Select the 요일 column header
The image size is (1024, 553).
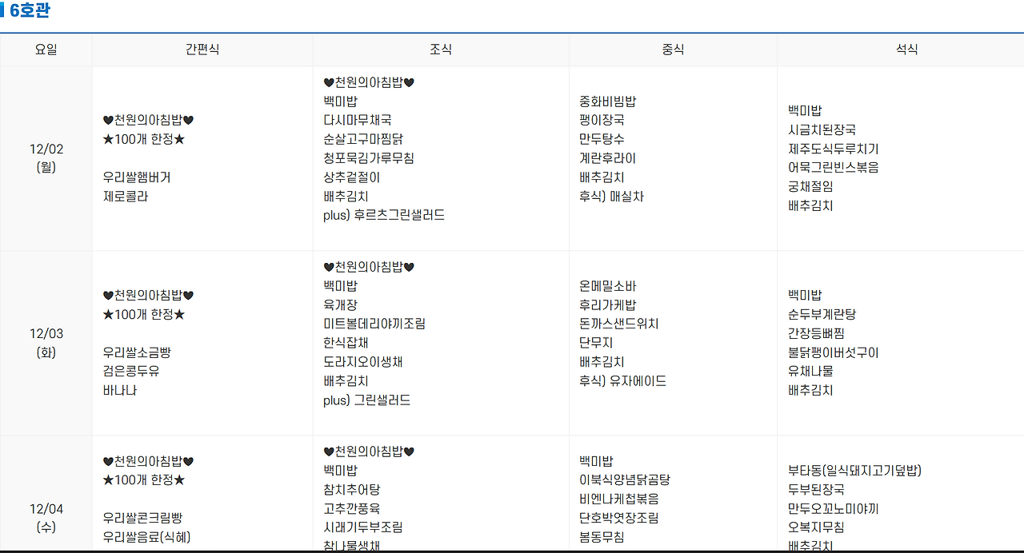click(46, 49)
